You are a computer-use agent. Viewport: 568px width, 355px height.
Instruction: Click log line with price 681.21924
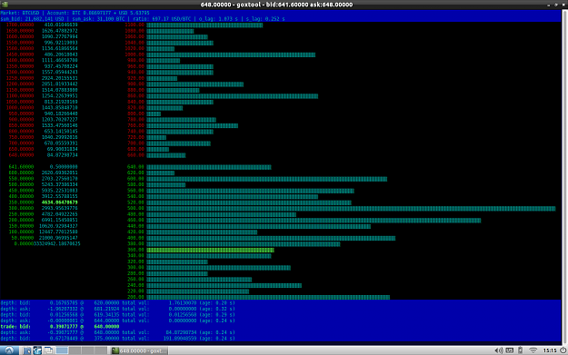click(x=118, y=309)
